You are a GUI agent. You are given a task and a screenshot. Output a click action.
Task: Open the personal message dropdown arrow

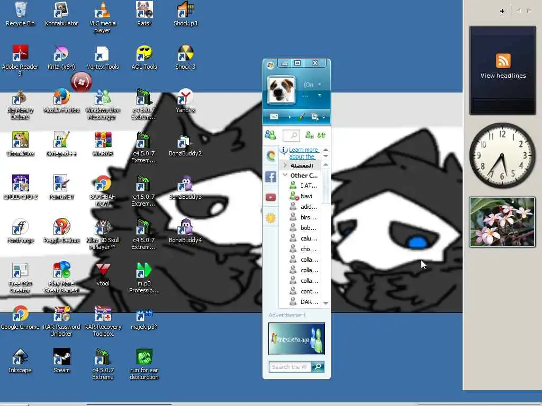[x=319, y=95]
